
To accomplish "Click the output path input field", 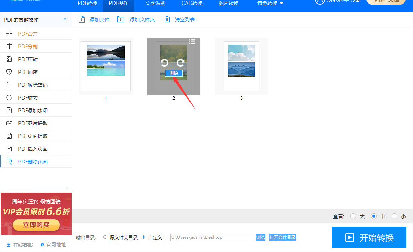I will pyautogui.click(x=213, y=237).
